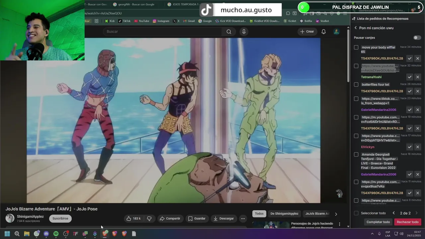Click the Guardar button
The image size is (425, 239).
[x=197, y=218]
